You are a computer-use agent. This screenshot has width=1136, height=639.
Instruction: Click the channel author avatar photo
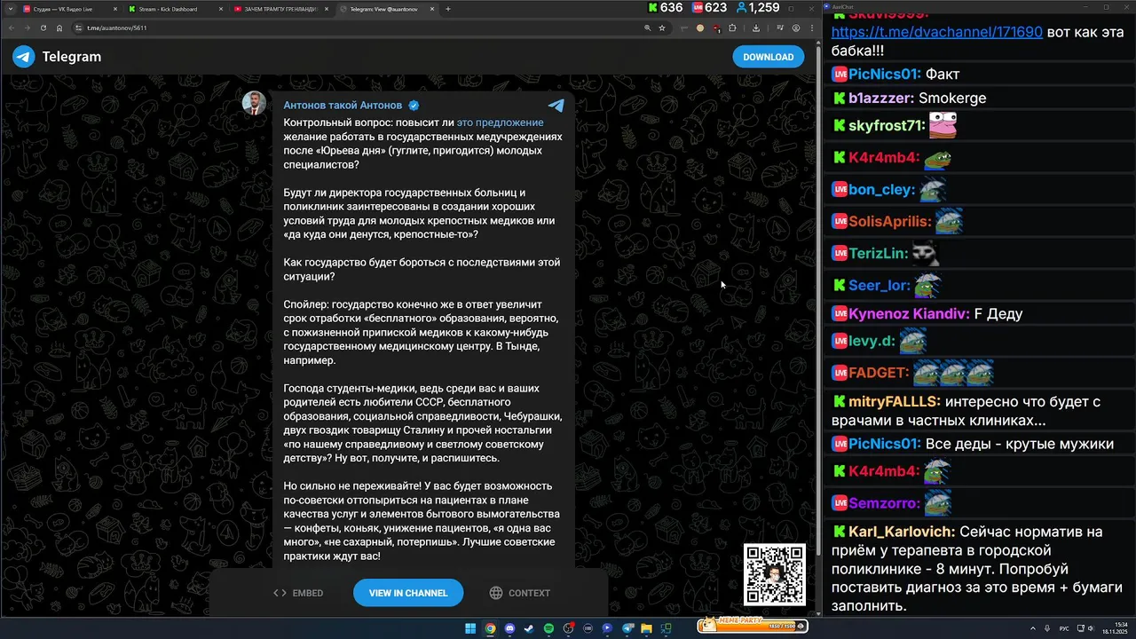click(x=254, y=104)
